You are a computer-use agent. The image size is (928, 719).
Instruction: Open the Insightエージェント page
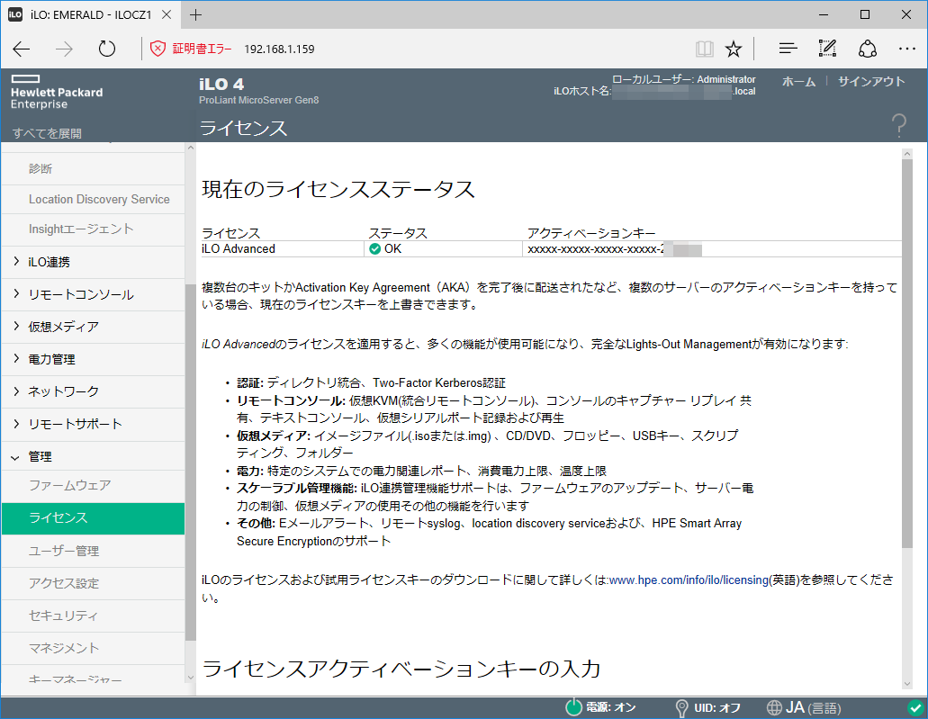click(93, 229)
